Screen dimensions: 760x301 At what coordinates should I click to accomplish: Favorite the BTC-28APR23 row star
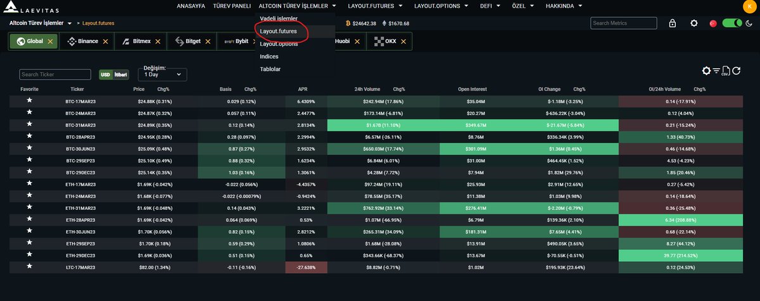click(29, 136)
